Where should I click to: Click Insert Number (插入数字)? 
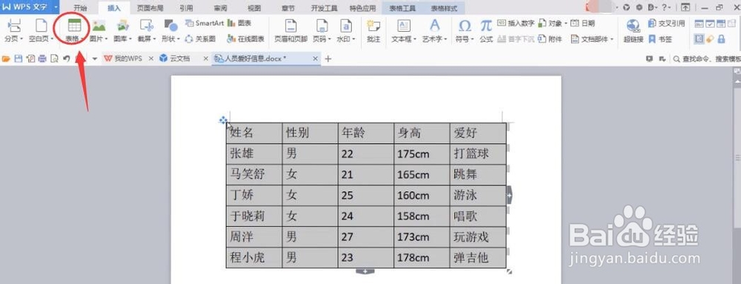[516, 23]
